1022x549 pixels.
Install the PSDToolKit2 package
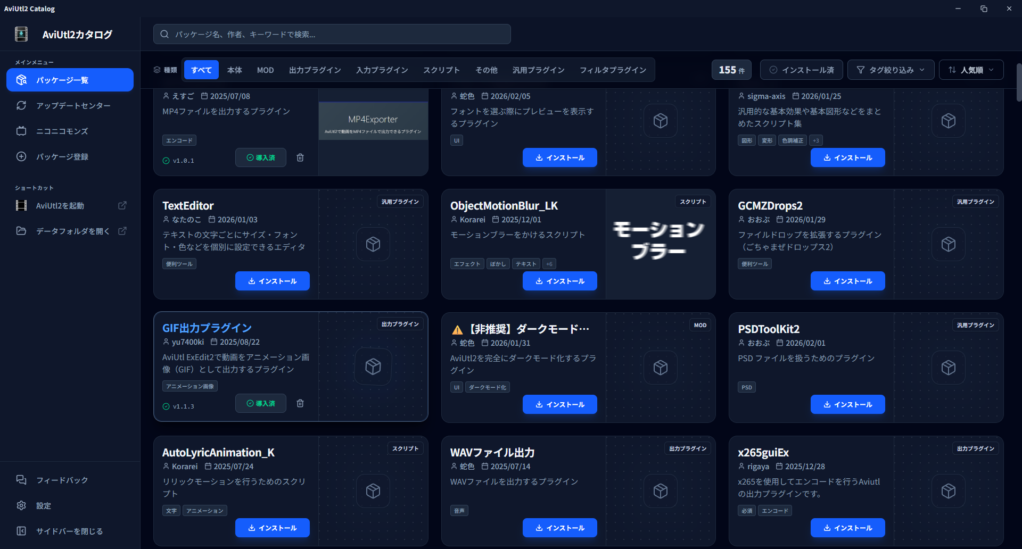(847, 404)
